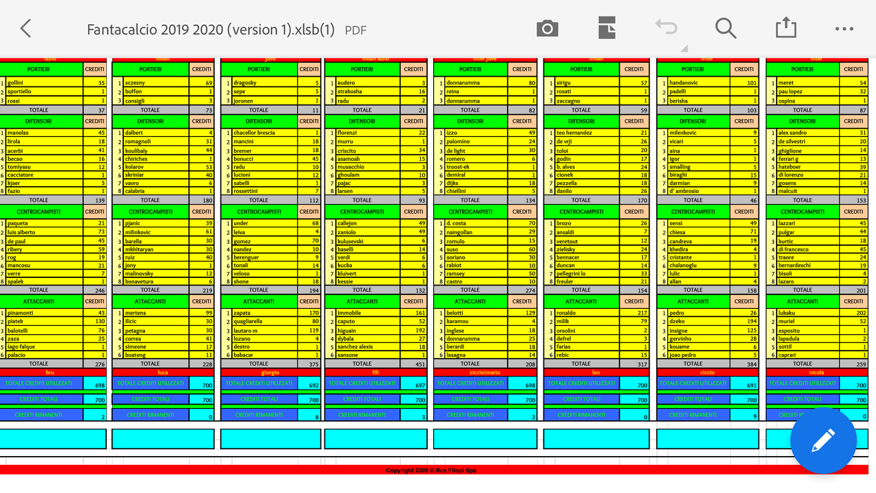The image size is (876, 493).
Task: Select the midfielder cell gomez
Action: (x=265, y=241)
